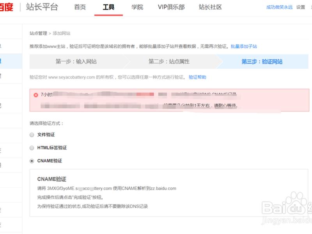
Task: Click the 站点管理 breadcrumb
Action: tap(38, 33)
